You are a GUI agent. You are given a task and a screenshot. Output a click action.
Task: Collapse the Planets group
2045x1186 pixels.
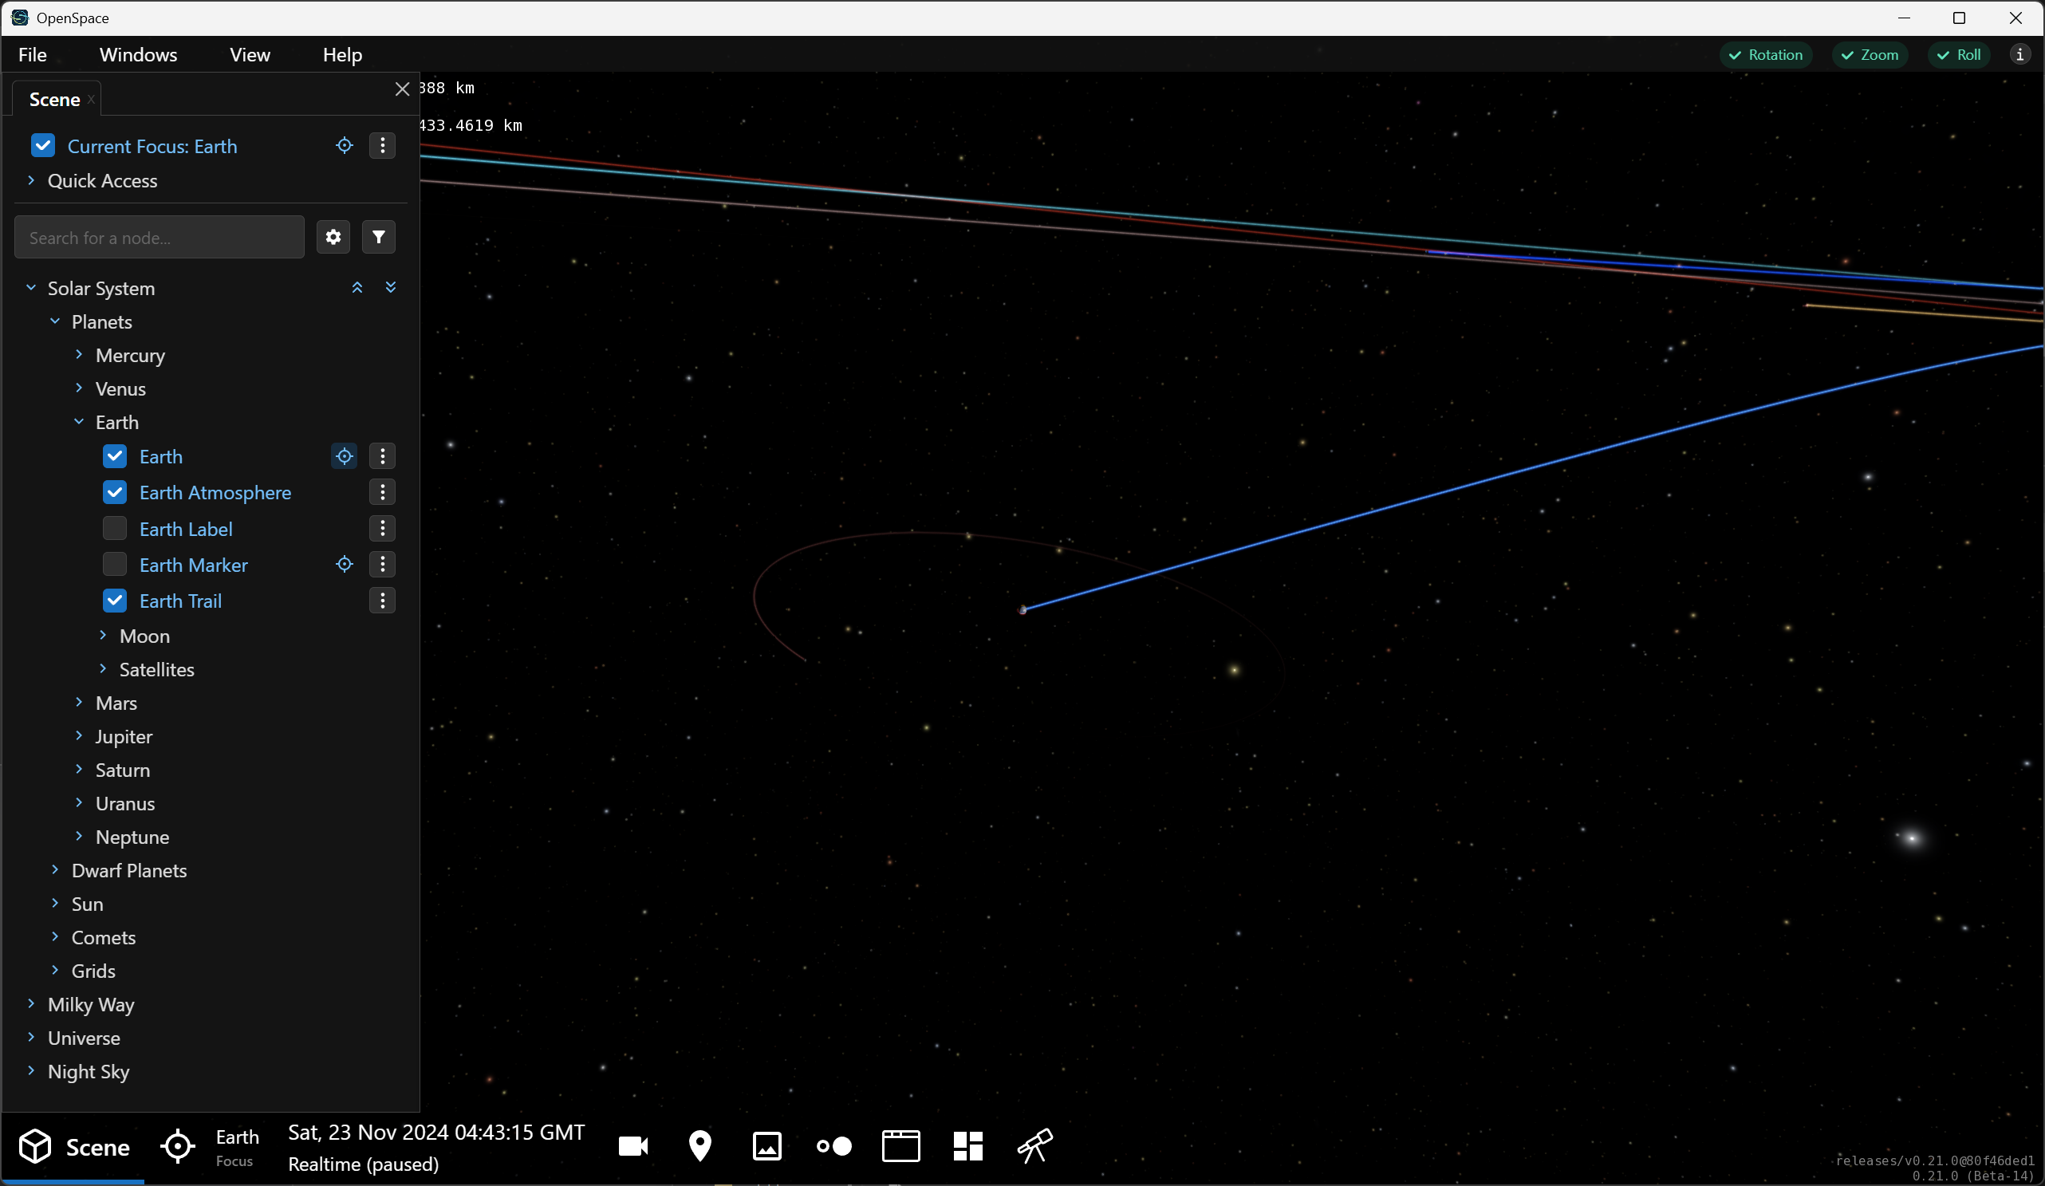pyautogui.click(x=55, y=321)
